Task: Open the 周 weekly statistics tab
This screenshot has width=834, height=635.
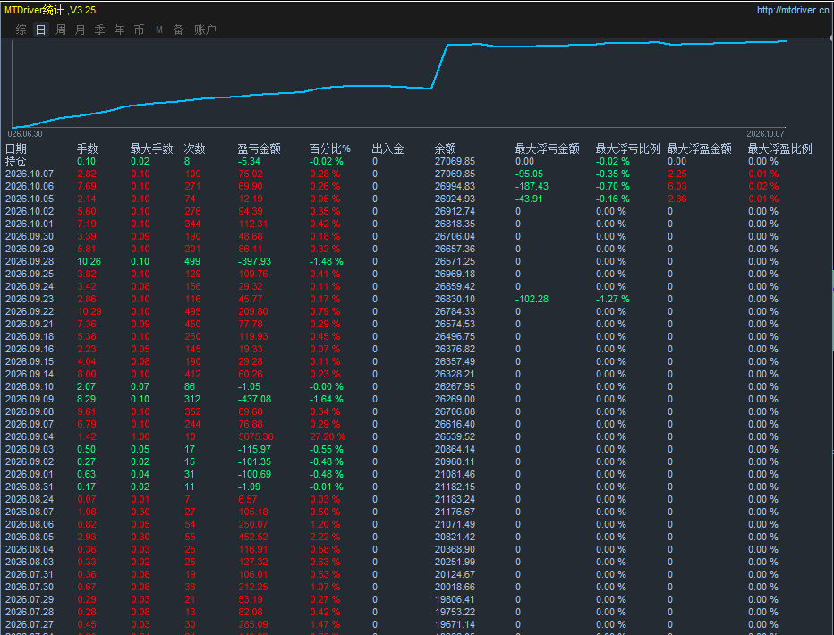Action: 61,30
